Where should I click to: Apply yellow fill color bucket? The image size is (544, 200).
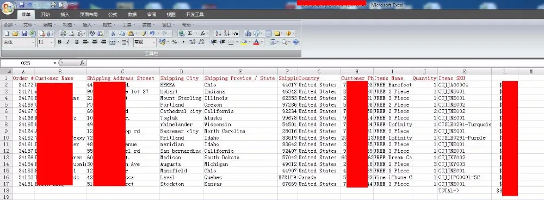pyautogui.click(x=244, y=42)
